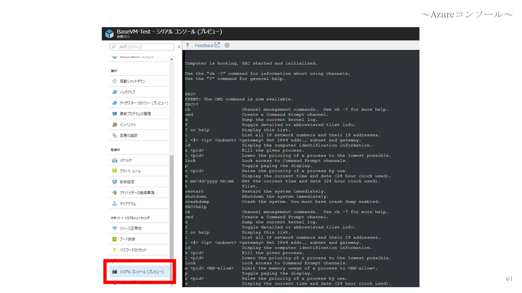This screenshot has height=293, width=522.
Task: Click the Backup cloud icon
Action: coord(115,92)
